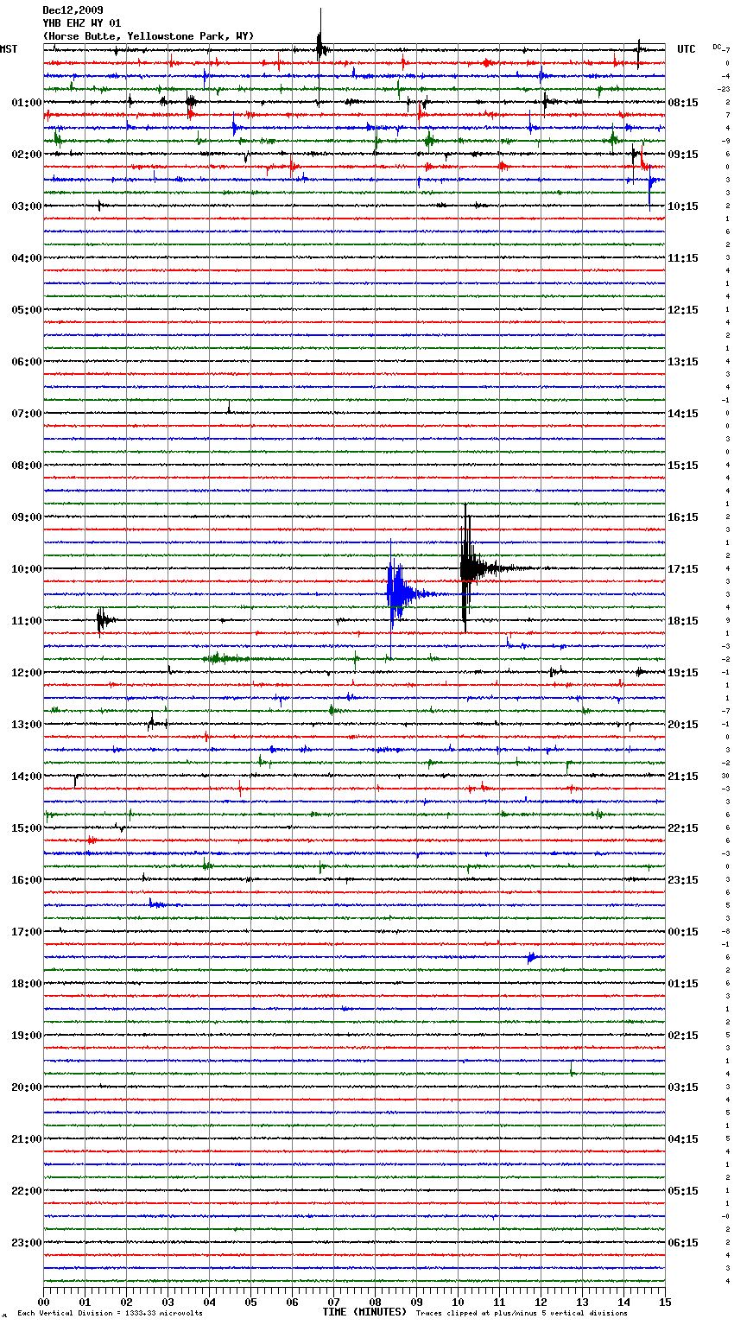Click the 00:15 UTC time label
Viewport: 734px width, 1325px height.
coord(683,932)
